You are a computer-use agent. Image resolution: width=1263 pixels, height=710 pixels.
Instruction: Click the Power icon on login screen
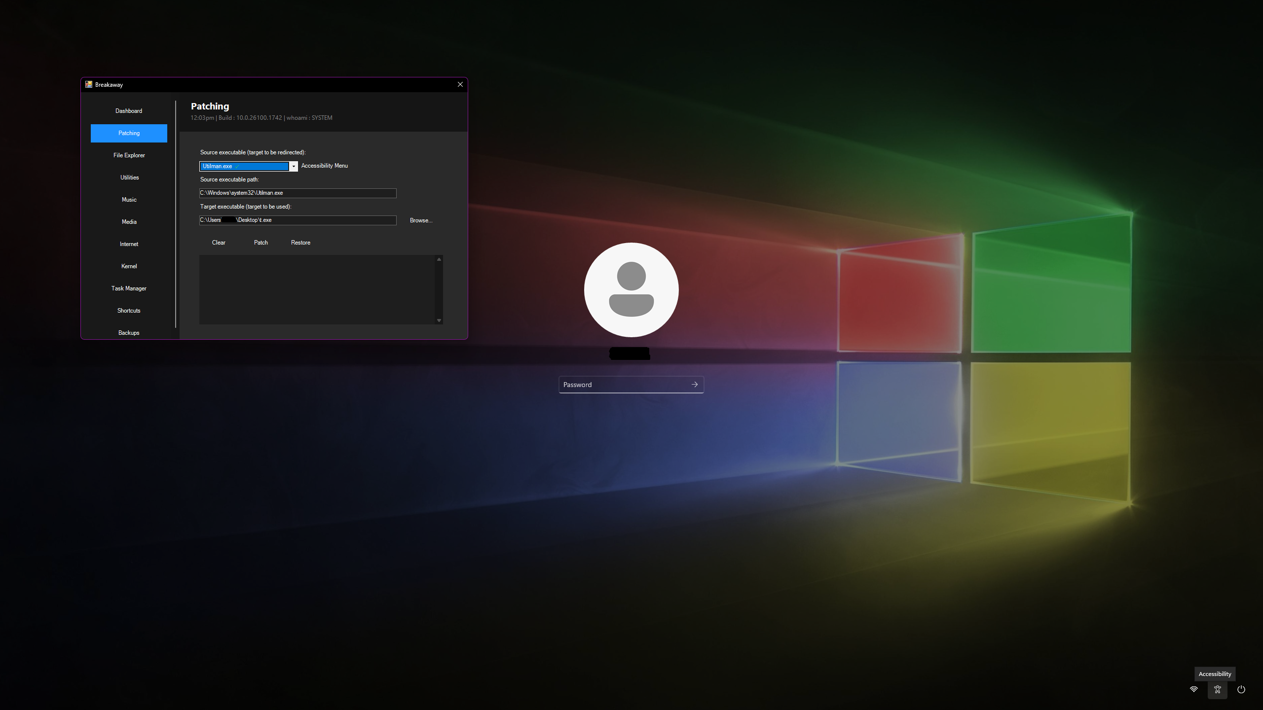pyautogui.click(x=1241, y=689)
